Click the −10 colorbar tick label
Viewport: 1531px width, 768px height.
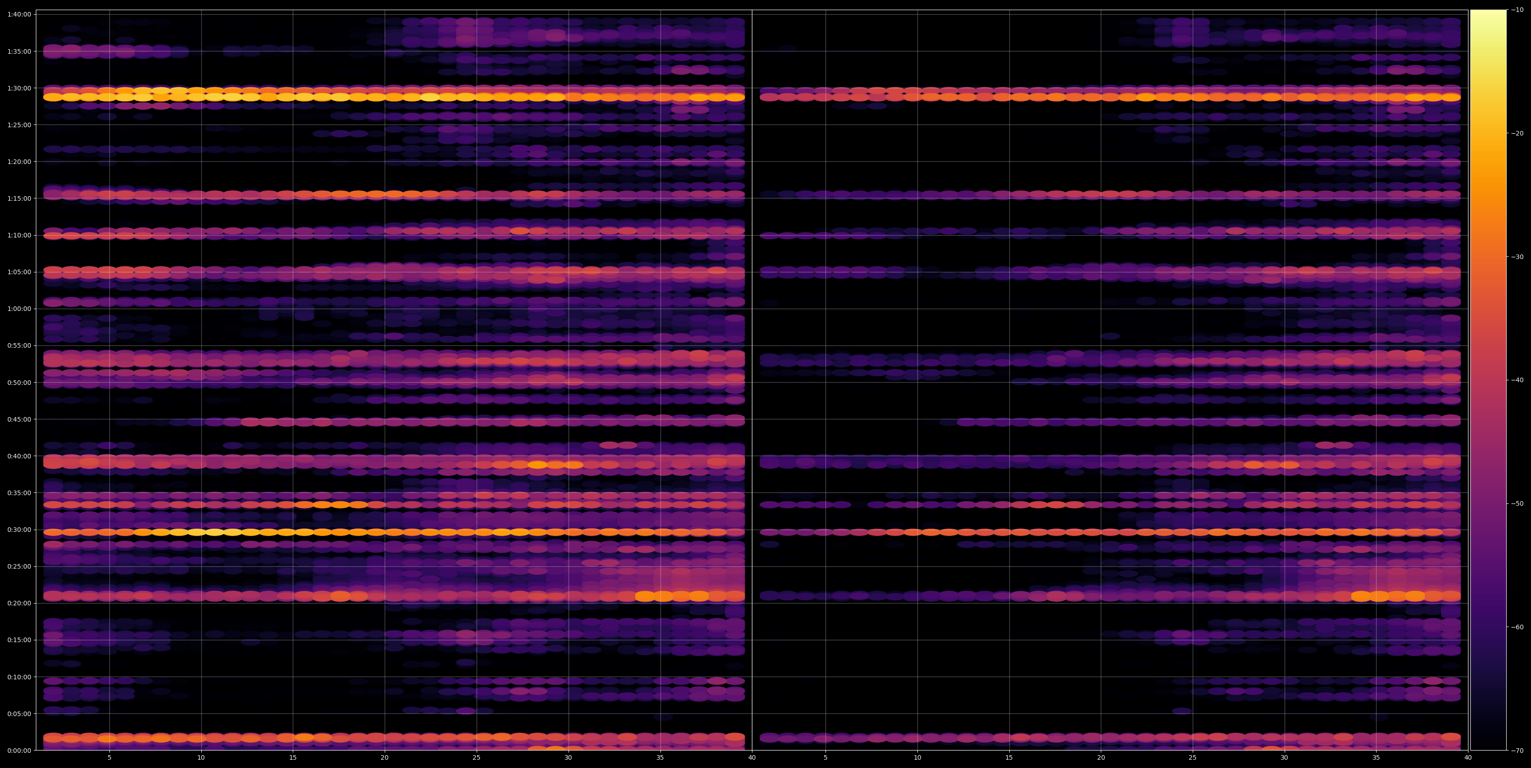1517,10
